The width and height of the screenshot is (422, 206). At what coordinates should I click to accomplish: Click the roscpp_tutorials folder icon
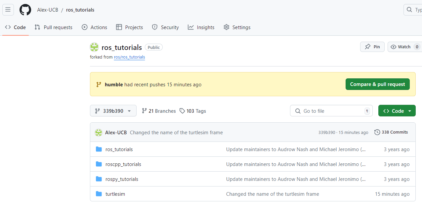99,164
